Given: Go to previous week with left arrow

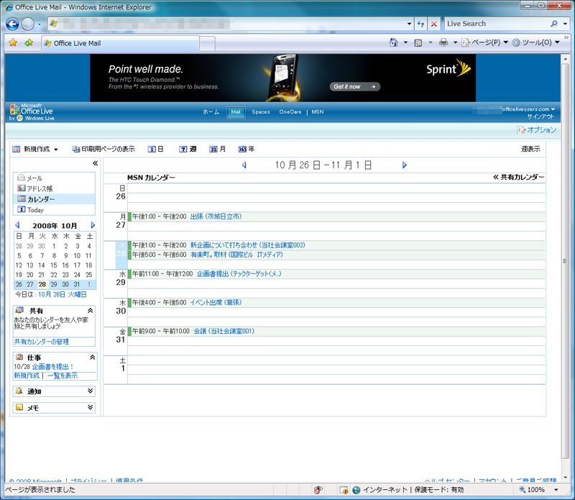Looking at the screenshot, I should point(244,165).
